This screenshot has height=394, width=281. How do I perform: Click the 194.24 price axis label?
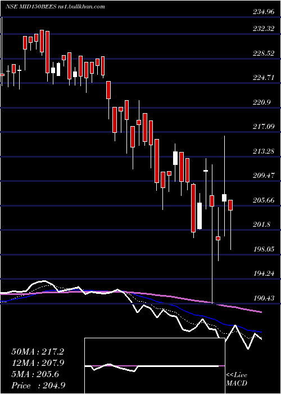pyautogui.click(x=263, y=274)
